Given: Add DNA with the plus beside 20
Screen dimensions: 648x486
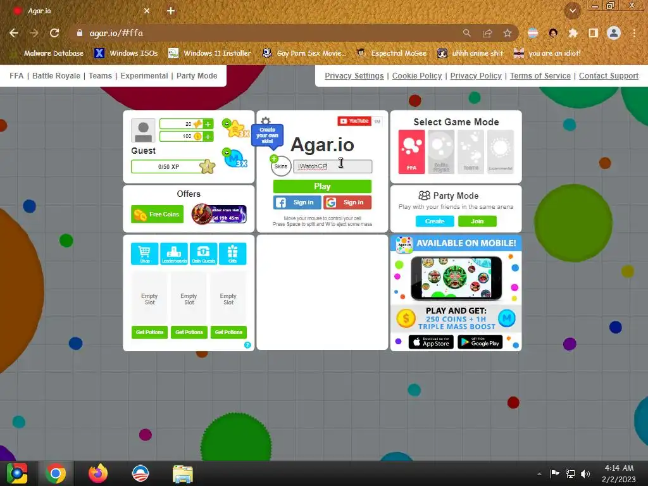Looking at the screenshot, I should tap(208, 124).
